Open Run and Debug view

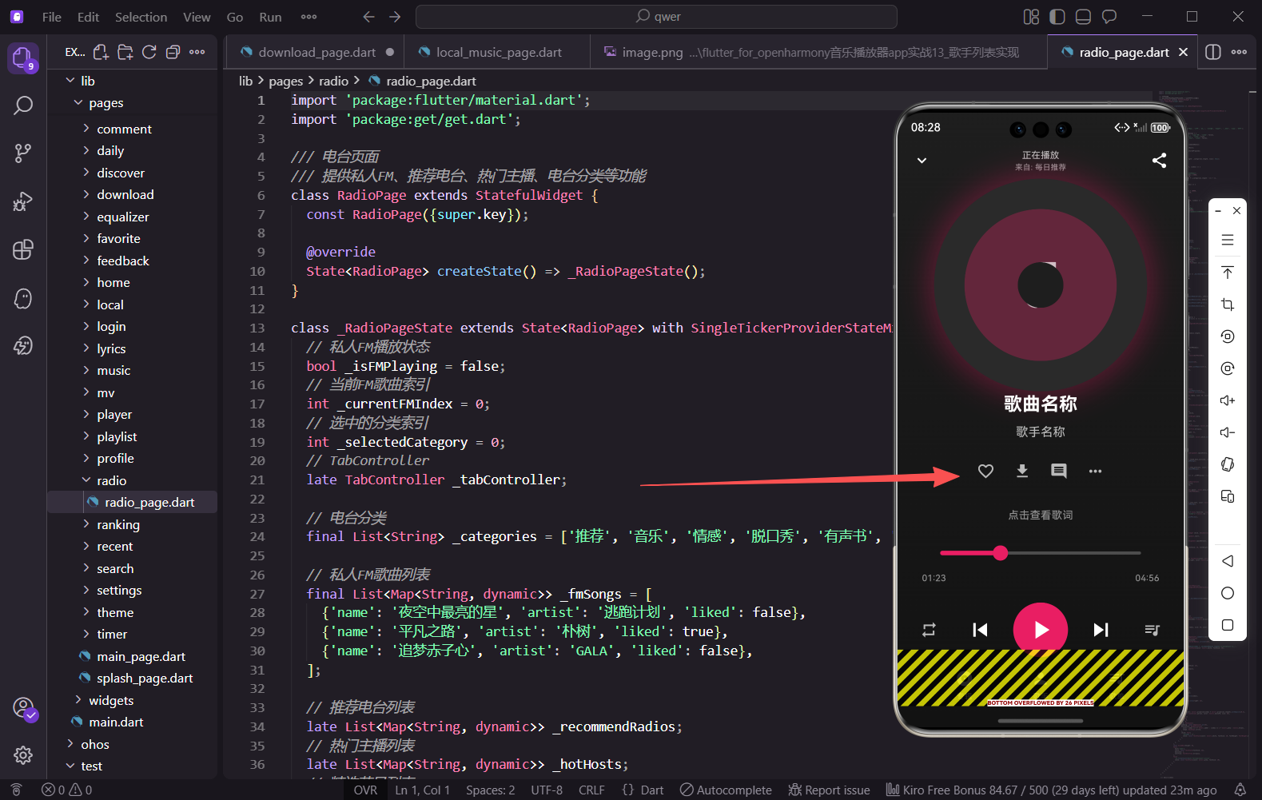23,201
